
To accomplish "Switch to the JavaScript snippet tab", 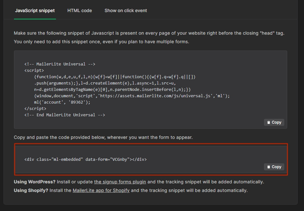I will tap(35, 11).
